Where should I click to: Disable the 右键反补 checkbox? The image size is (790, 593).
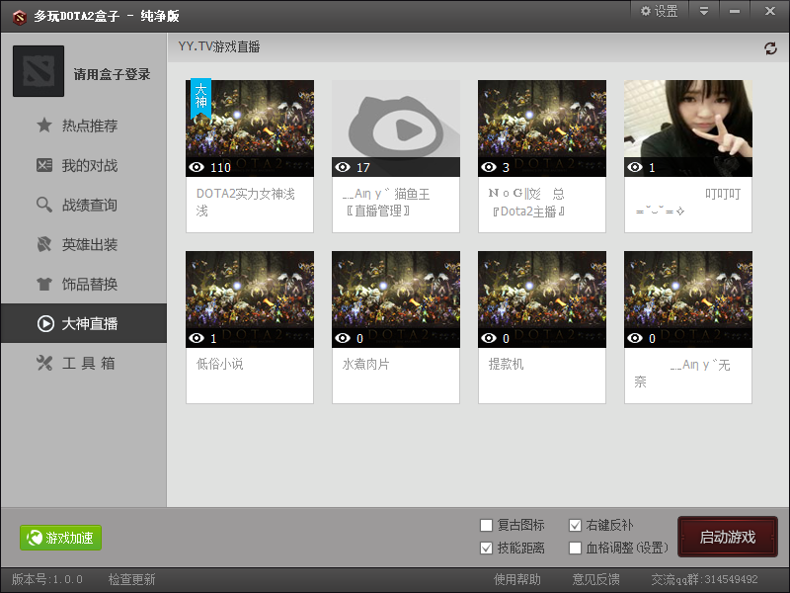pyautogui.click(x=575, y=526)
